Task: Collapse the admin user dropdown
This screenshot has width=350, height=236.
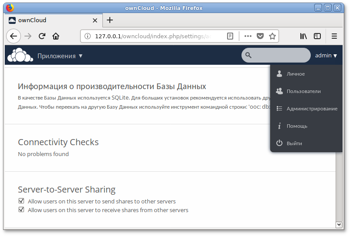Action: click(x=326, y=56)
